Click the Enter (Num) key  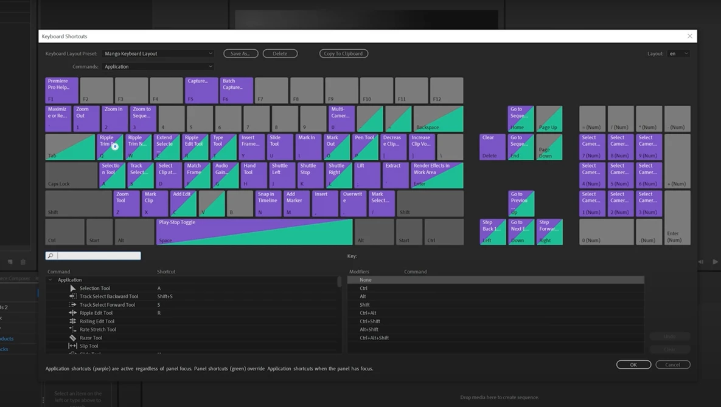[x=677, y=218]
